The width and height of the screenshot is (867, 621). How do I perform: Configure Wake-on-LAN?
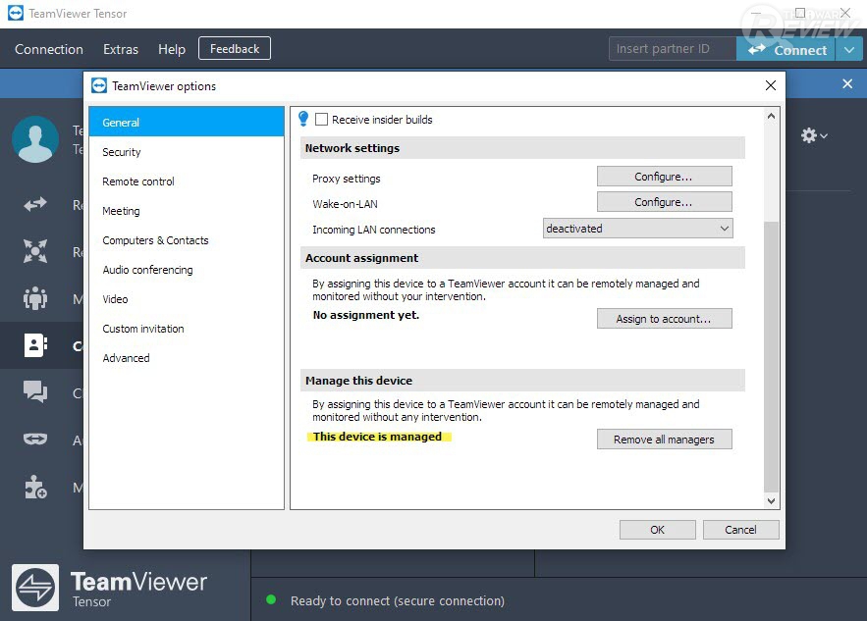coord(664,202)
